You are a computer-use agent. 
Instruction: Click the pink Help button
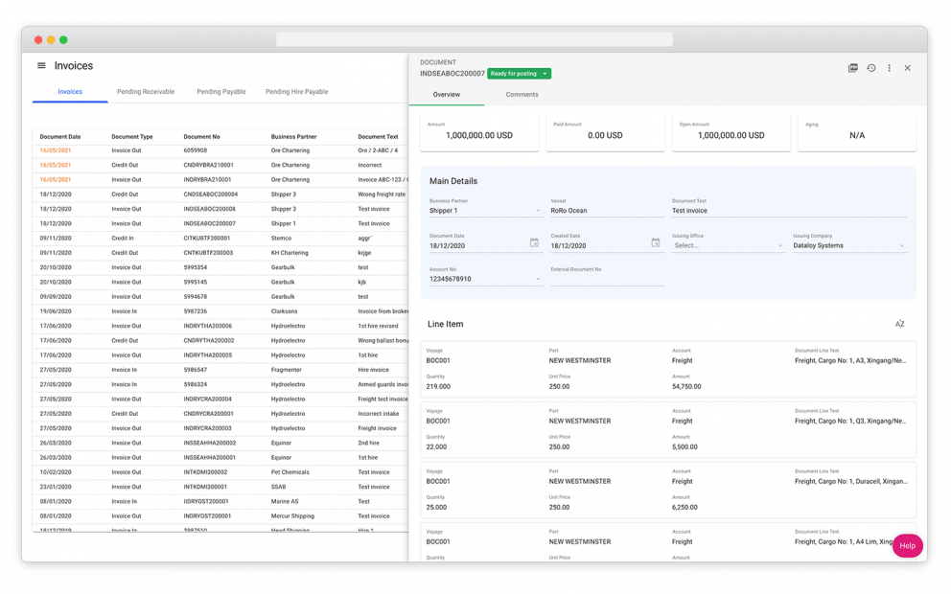[x=907, y=545]
